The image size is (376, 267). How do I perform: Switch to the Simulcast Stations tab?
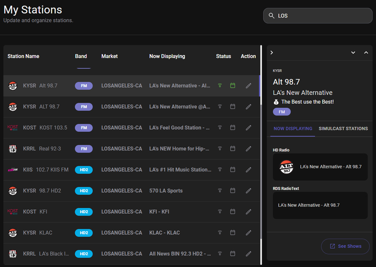[343, 128]
